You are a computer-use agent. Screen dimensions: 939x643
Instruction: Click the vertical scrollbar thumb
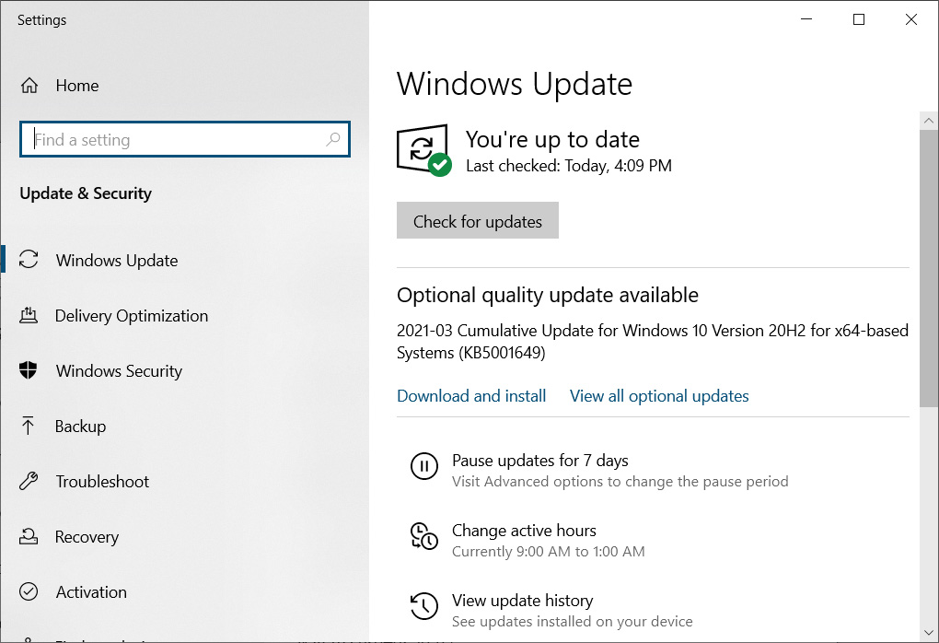[928, 268]
